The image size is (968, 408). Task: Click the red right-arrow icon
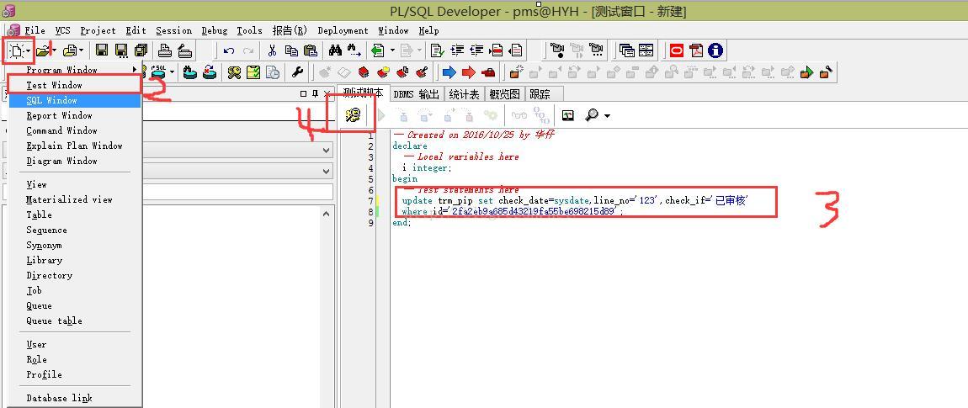click(469, 72)
